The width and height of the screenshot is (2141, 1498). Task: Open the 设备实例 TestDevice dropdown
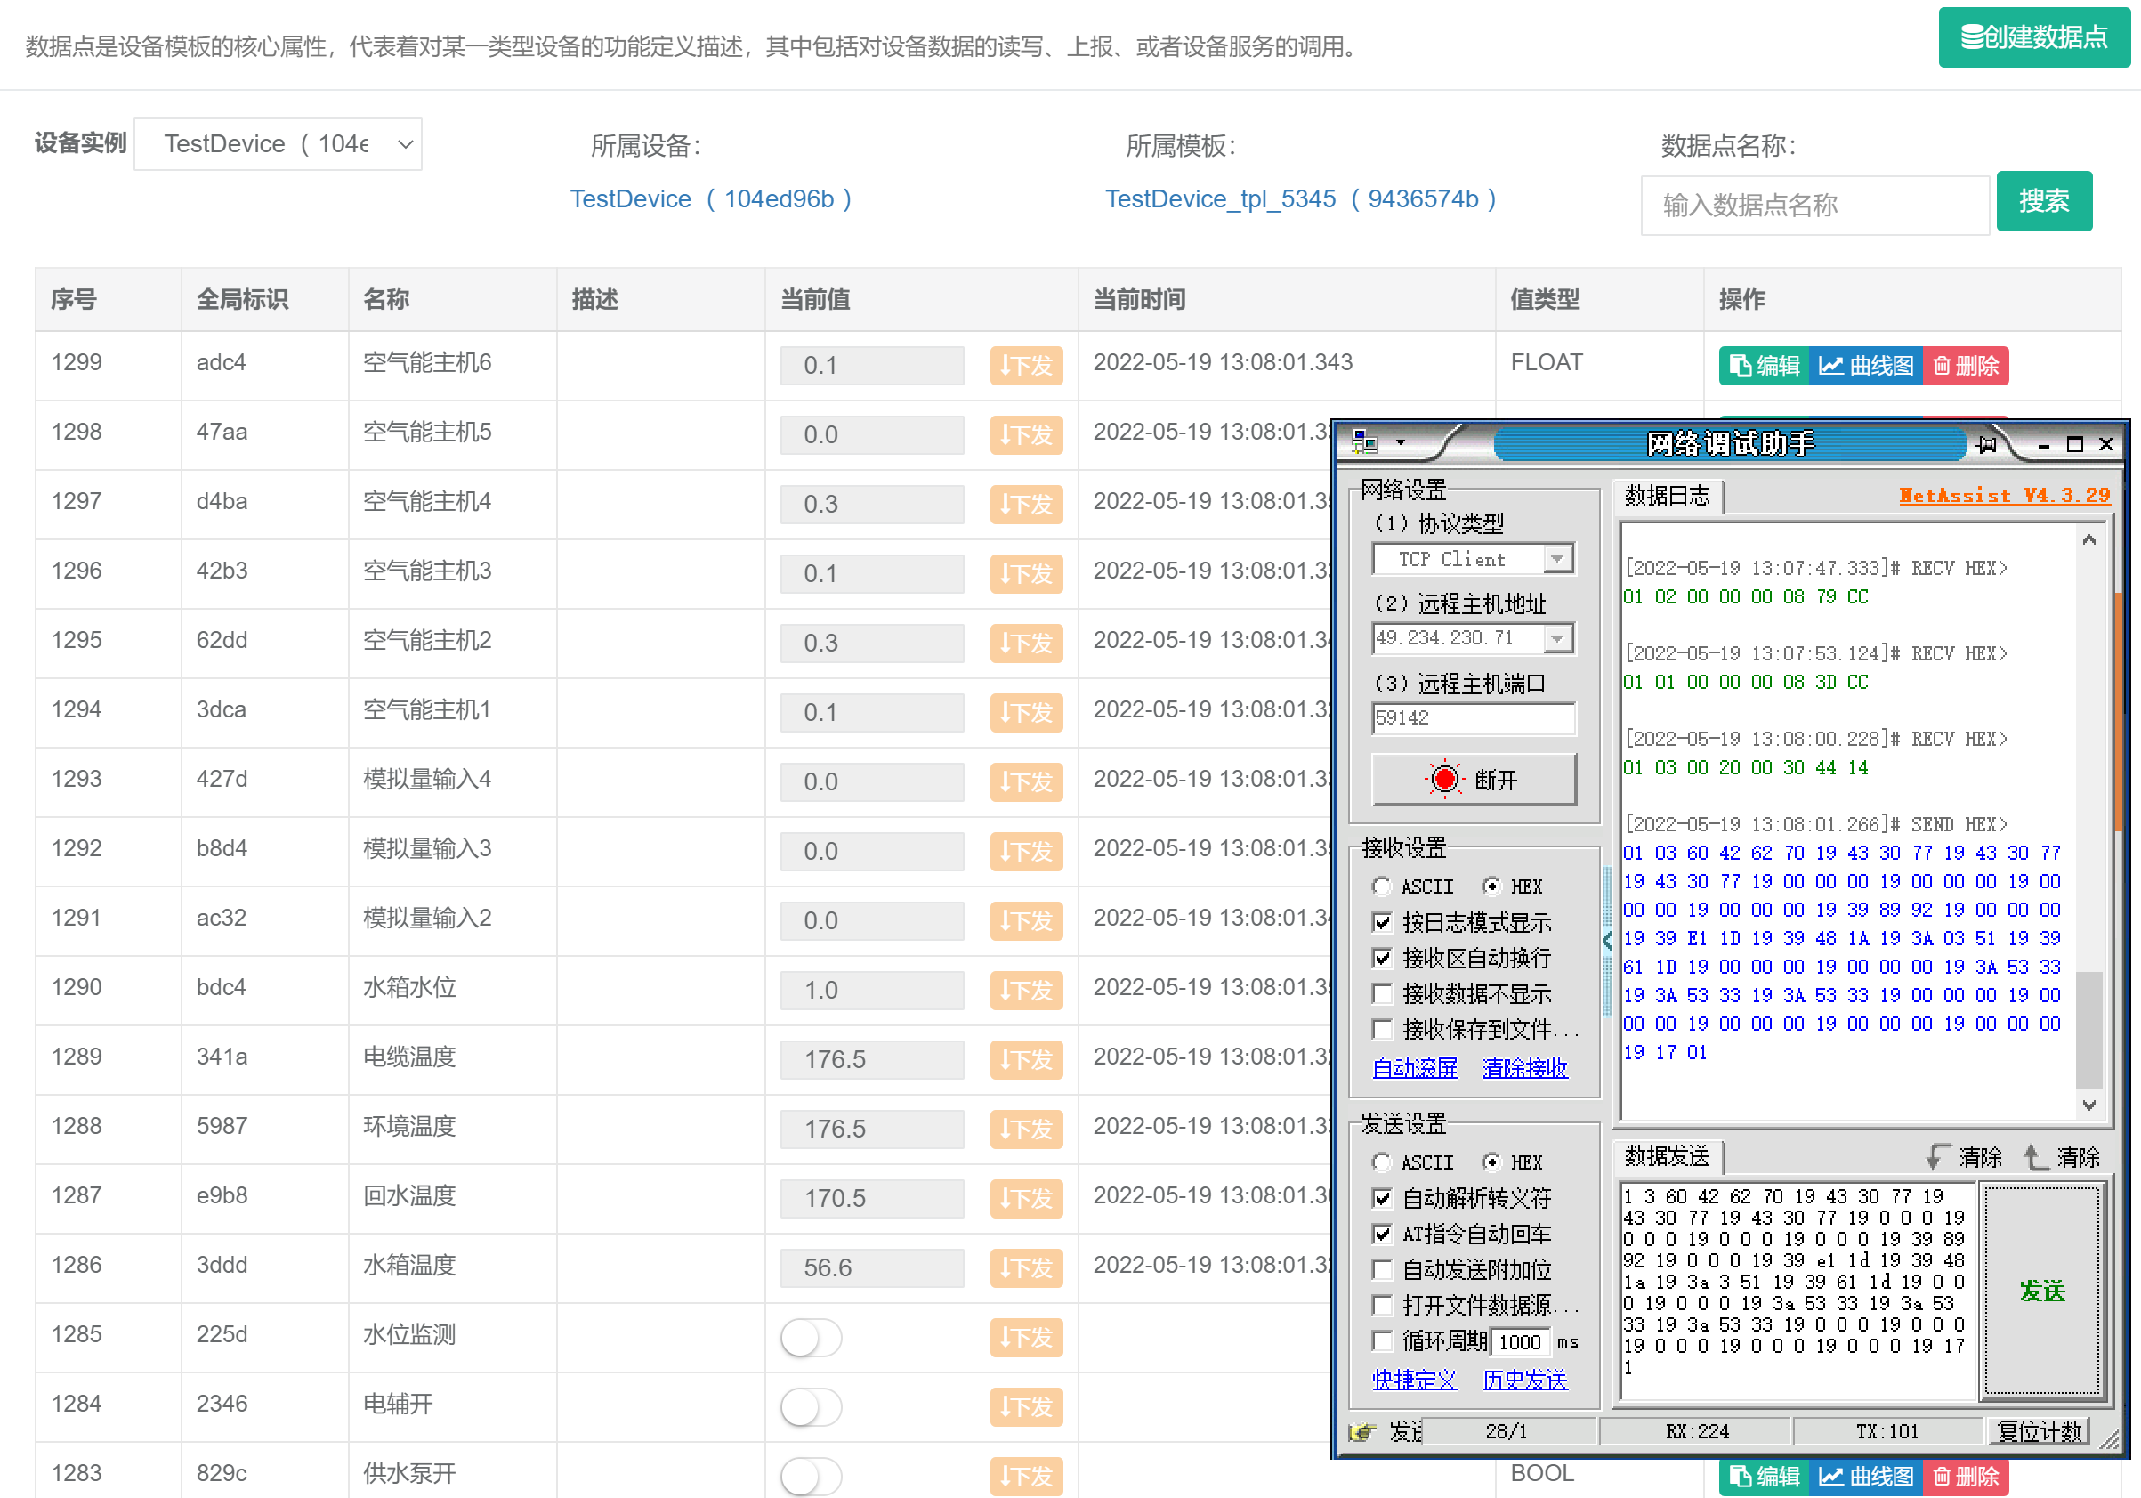tap(278, 143)
